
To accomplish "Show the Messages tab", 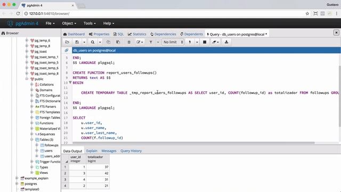I will [x=109, y=151].
